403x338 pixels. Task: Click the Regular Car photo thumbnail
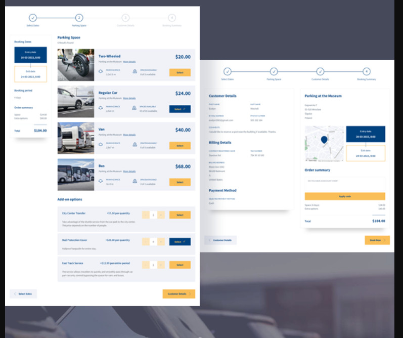[76, 101]
